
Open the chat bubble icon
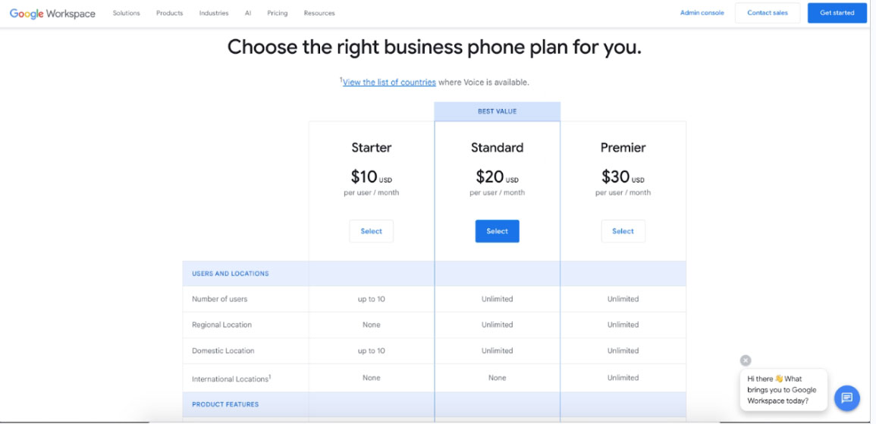point(847,397)
